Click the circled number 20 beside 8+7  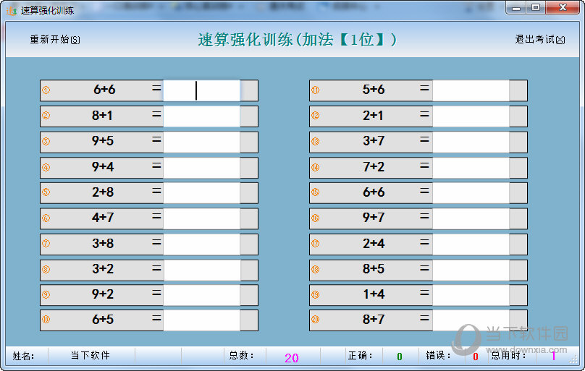pyautogui.click(x=315, y=320)
